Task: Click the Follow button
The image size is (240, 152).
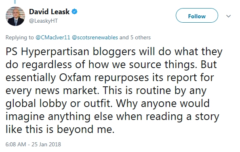Action: point(197,15)
